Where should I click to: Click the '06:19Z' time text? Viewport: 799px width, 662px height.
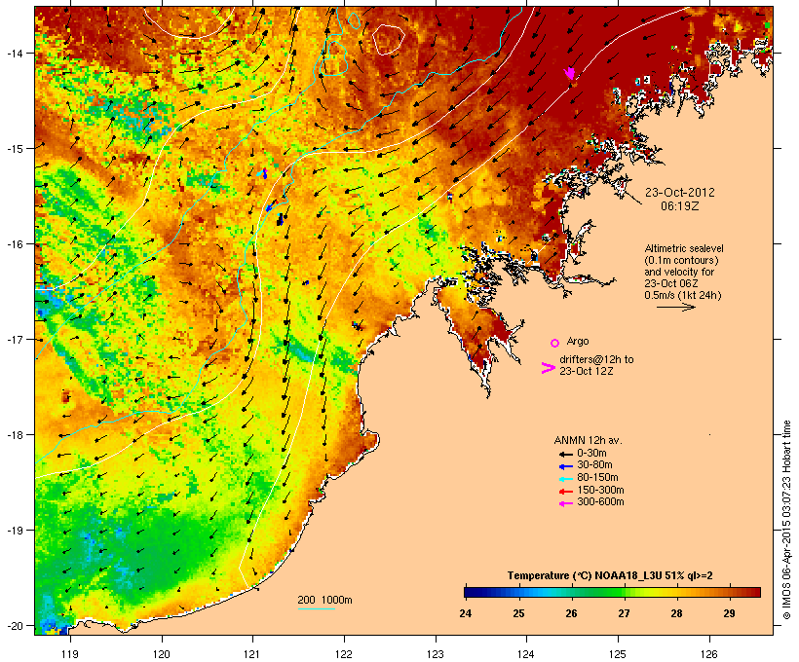tap(680, 206)
